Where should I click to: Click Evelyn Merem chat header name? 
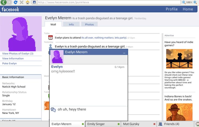coord(76,52)
